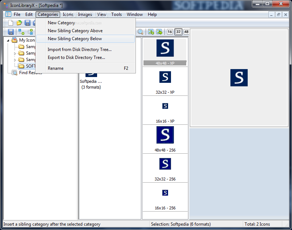Choose Import from Disk Directory Tree
This screenshot has width=292, height=230.
pos(85,50)
